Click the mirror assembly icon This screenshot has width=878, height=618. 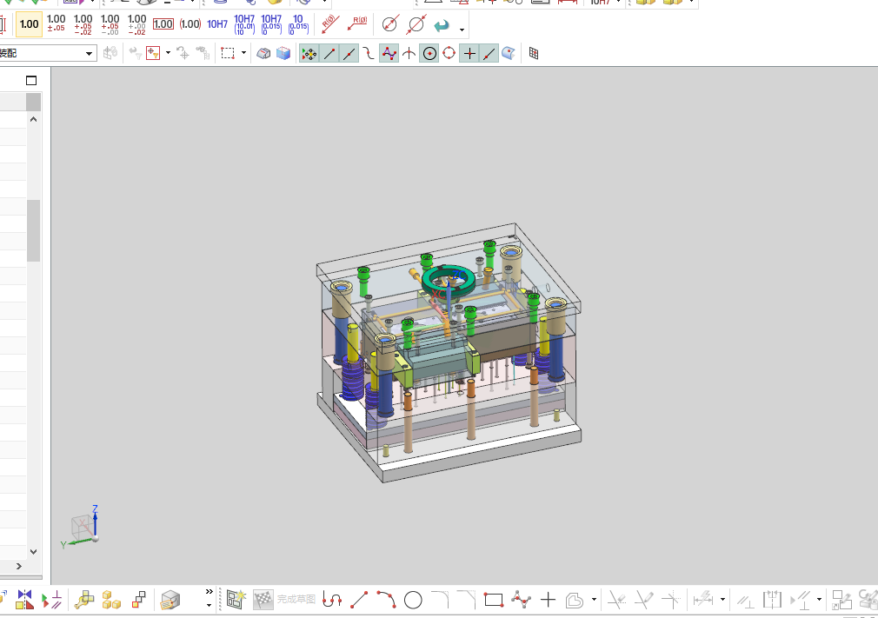click(x=24, y=600)
